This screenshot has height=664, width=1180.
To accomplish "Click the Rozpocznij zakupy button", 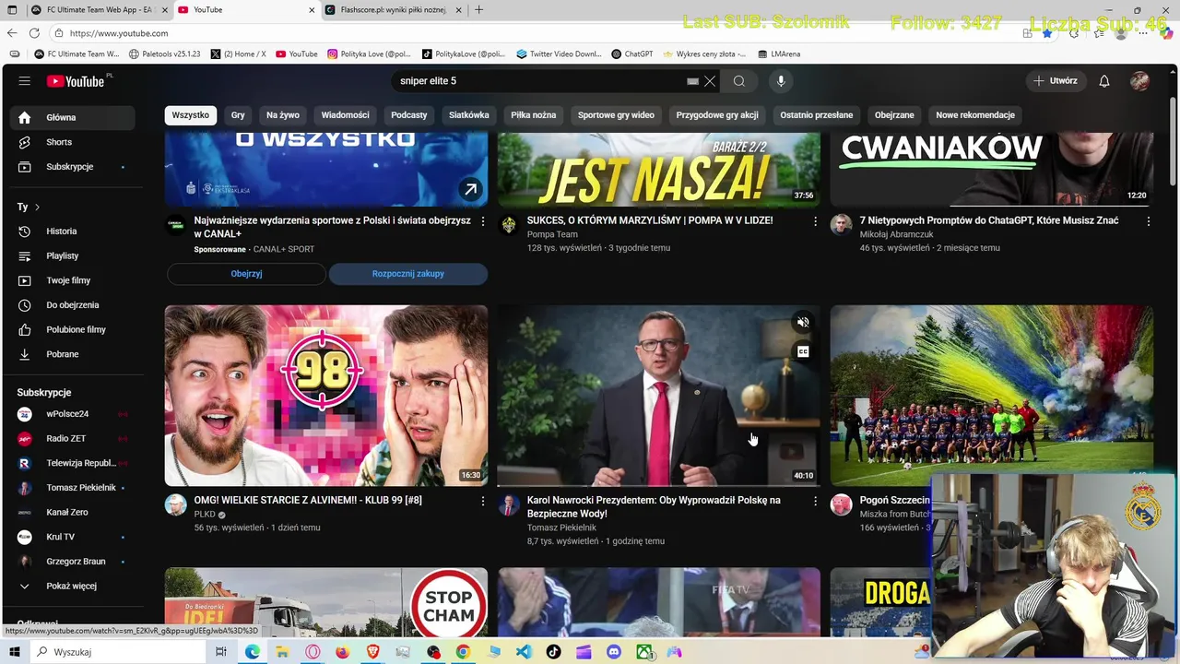I will pyautogui.click(x=408, y=274).
